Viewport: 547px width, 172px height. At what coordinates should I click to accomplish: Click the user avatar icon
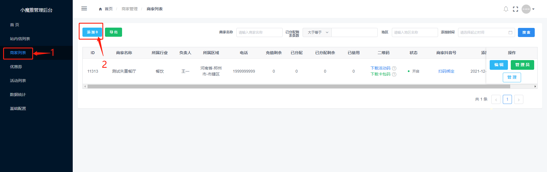click(x=526, y=9)
